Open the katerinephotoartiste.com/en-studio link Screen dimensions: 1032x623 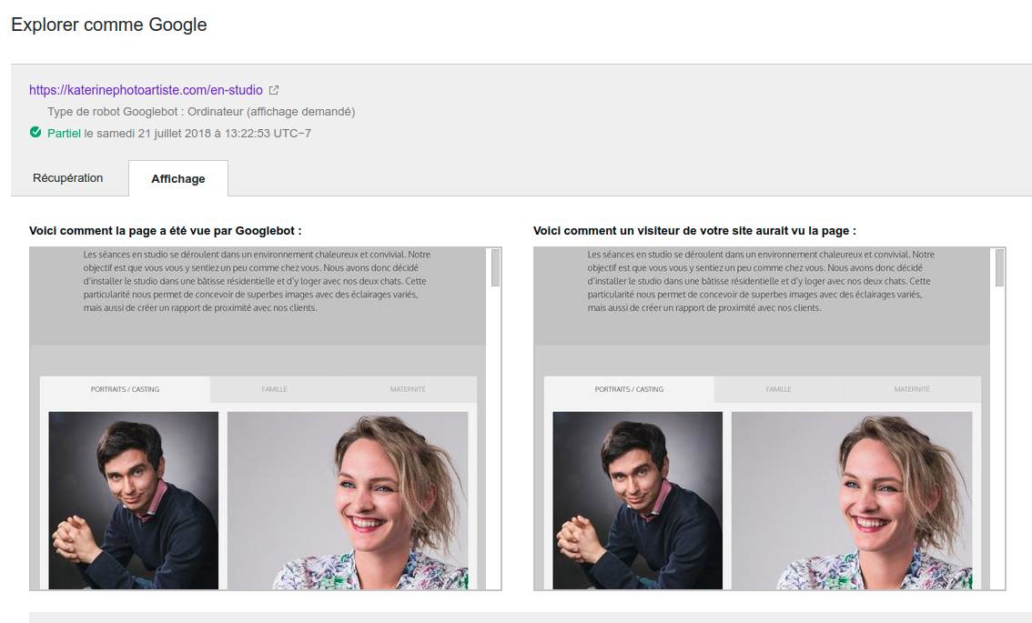click(146, 90)
